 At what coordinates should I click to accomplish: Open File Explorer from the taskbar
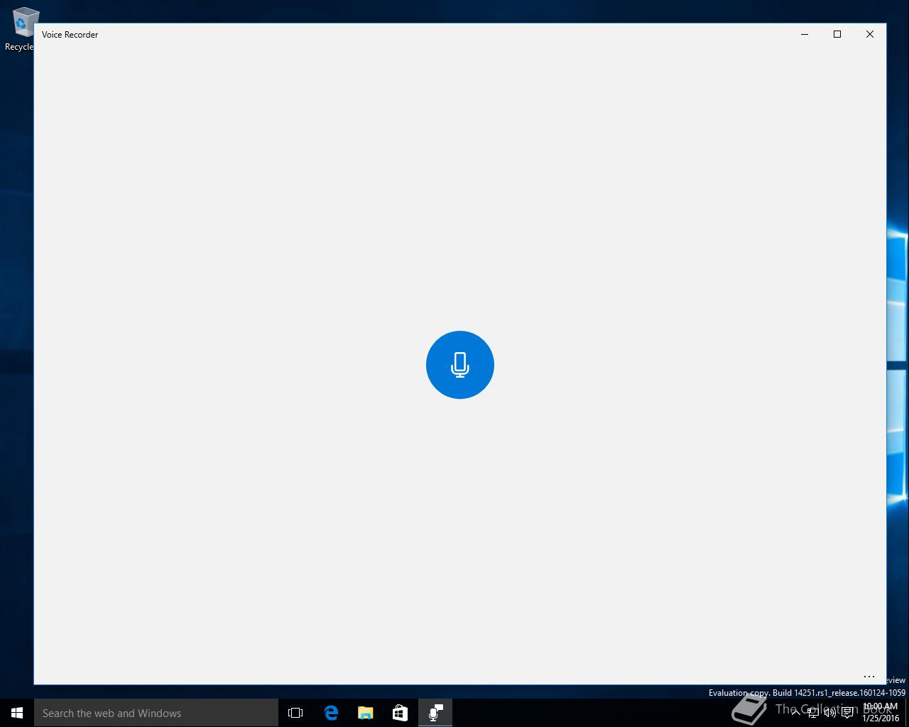click(366, 713)
